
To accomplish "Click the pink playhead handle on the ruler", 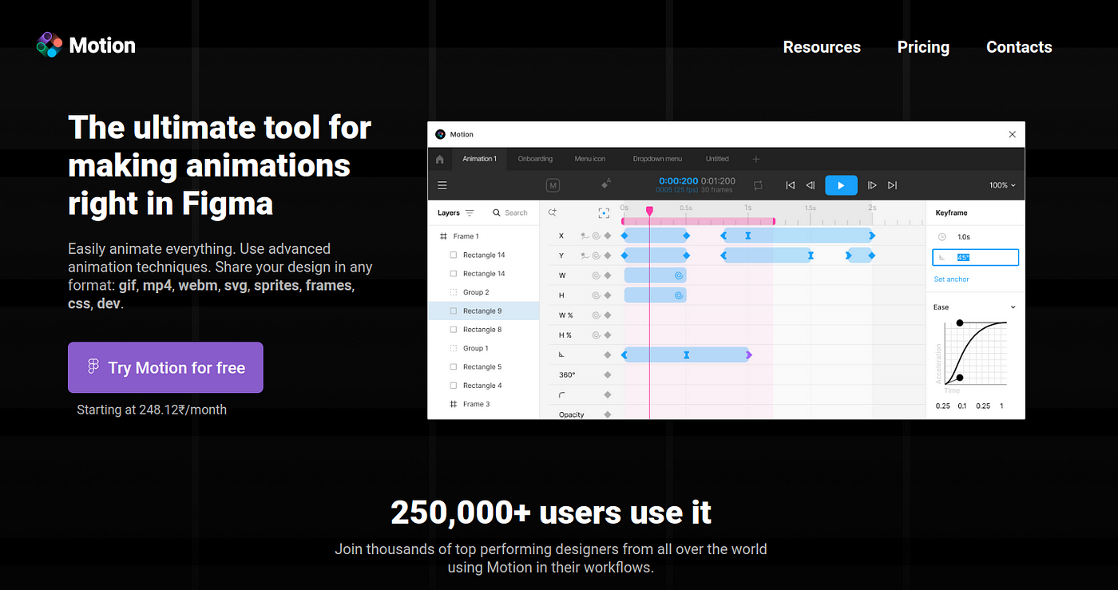I will coord(649,211).
